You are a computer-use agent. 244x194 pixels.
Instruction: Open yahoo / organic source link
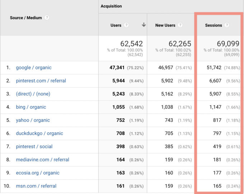tap(33, 120)
